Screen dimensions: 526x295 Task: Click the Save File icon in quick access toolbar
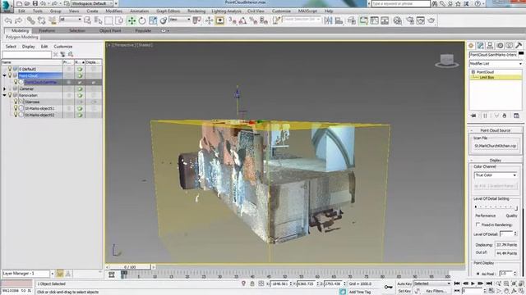(x=35, y=3)
